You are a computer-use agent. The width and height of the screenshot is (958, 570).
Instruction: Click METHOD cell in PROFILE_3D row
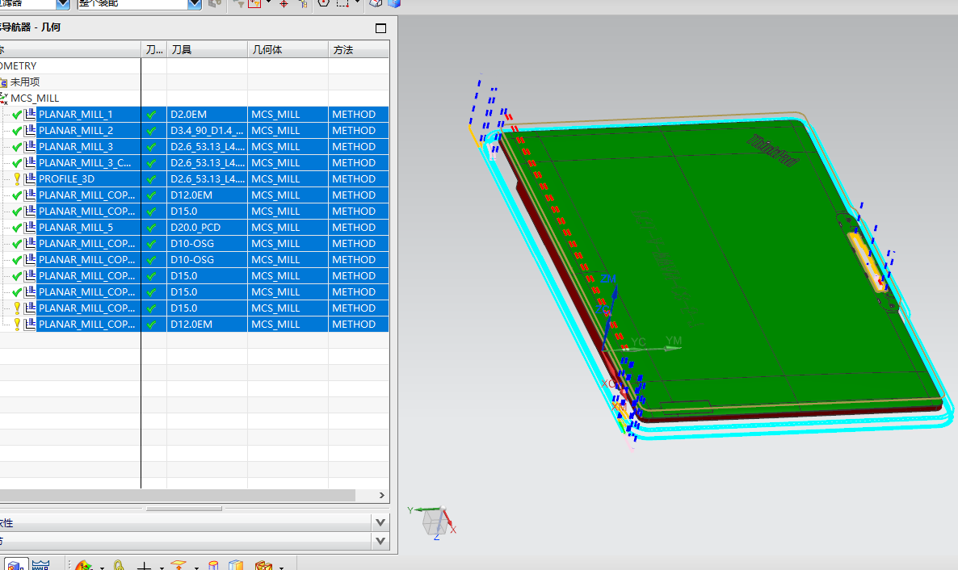(359, 179)
